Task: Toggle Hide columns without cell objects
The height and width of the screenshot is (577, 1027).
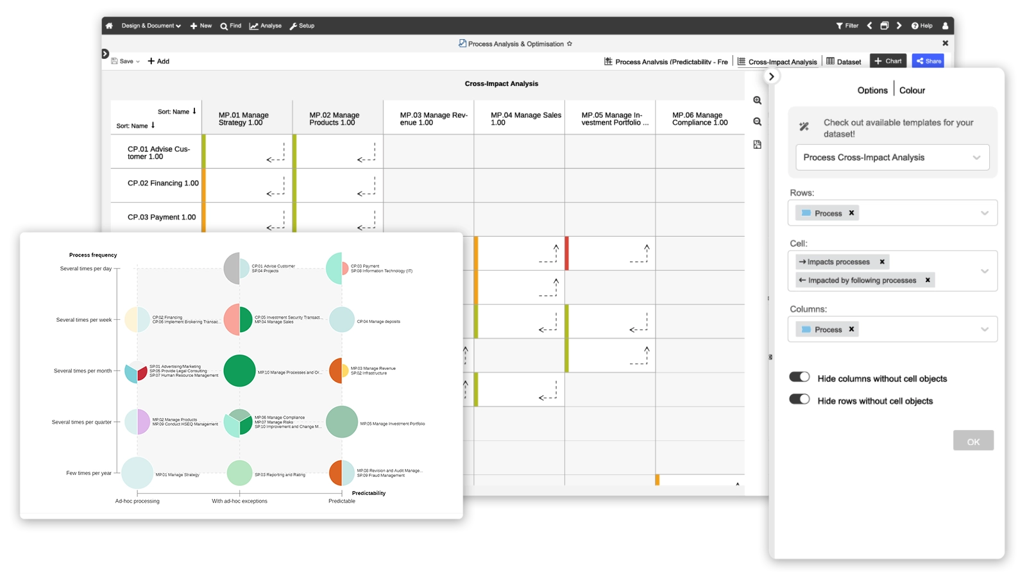Action: 799,377
